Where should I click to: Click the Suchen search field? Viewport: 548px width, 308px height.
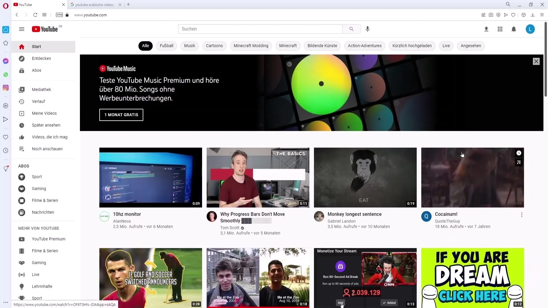(x=260, y=29)
